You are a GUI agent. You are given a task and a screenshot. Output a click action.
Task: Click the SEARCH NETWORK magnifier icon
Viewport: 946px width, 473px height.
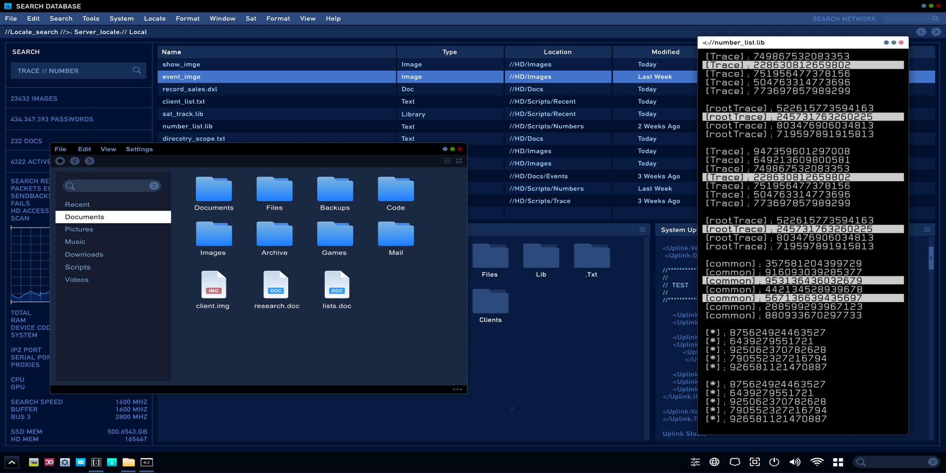935,18
